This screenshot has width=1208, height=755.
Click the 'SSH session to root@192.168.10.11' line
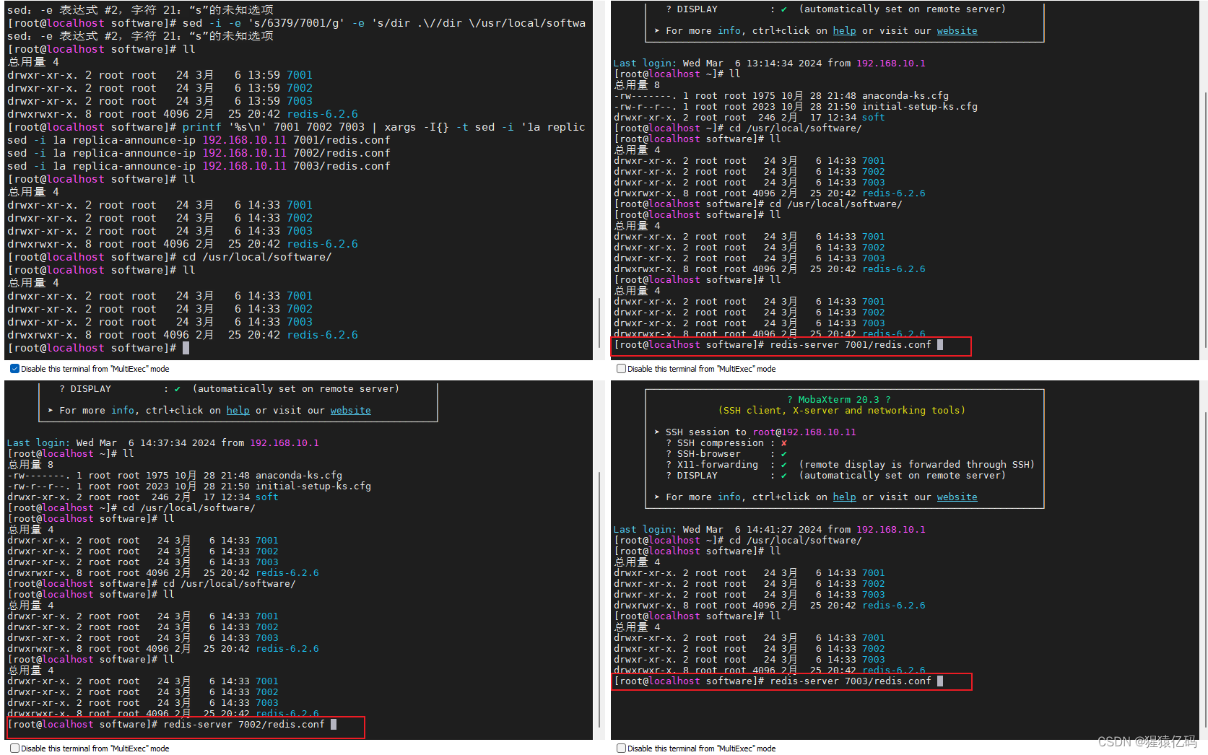pyautogui.click(x=755, y=432)
